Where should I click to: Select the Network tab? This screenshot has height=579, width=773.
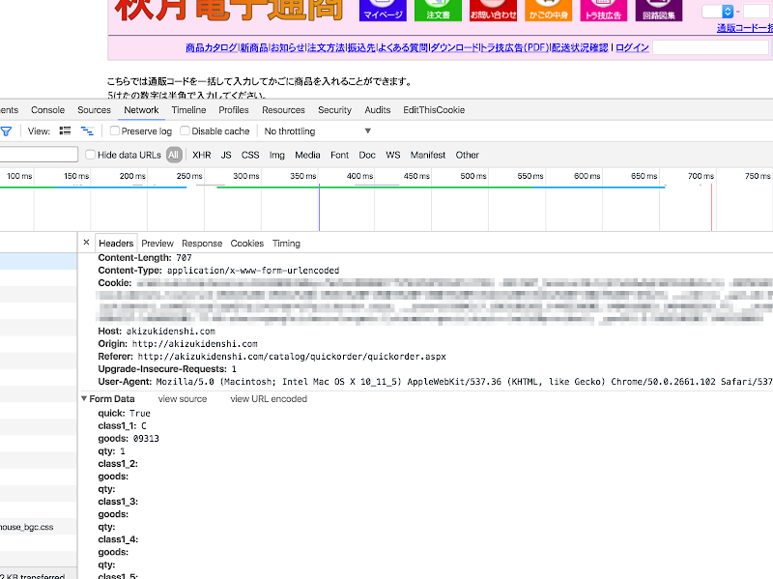click(141, 110)
